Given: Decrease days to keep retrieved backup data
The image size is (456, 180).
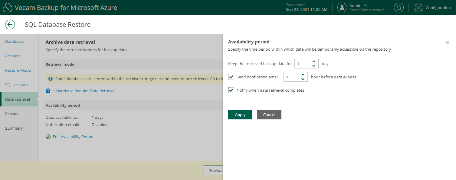Looking at the screenshot, I should click(x=314, y=66).
